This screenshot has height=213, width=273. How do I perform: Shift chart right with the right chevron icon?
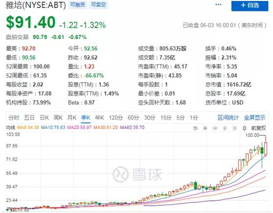click(x=234, y=128)
